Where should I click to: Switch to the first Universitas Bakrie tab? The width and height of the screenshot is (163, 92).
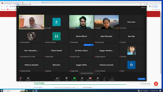click(10, 3)
